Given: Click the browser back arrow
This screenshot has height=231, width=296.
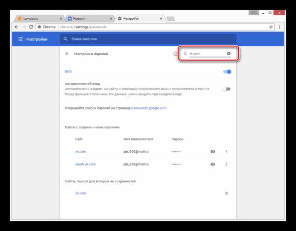Looking at the screenshot, I should click(17, 27).
